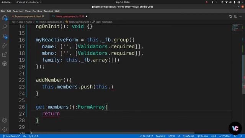Open the Manage gear icon

click(x=5, y=130)
